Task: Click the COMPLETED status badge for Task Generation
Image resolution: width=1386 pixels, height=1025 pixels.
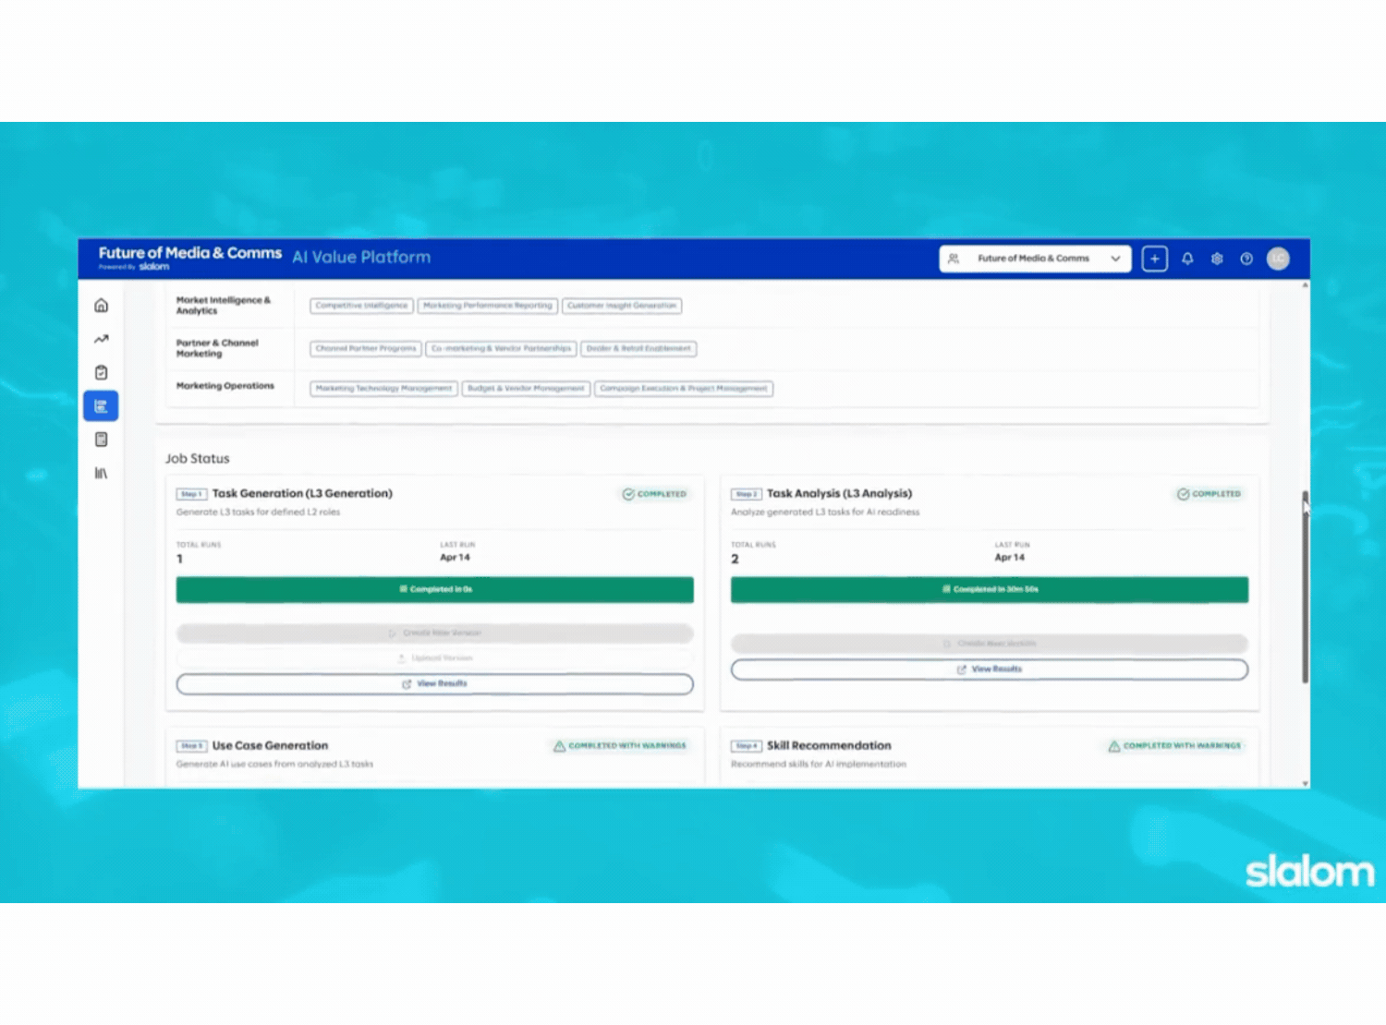Action: (655, 494)
